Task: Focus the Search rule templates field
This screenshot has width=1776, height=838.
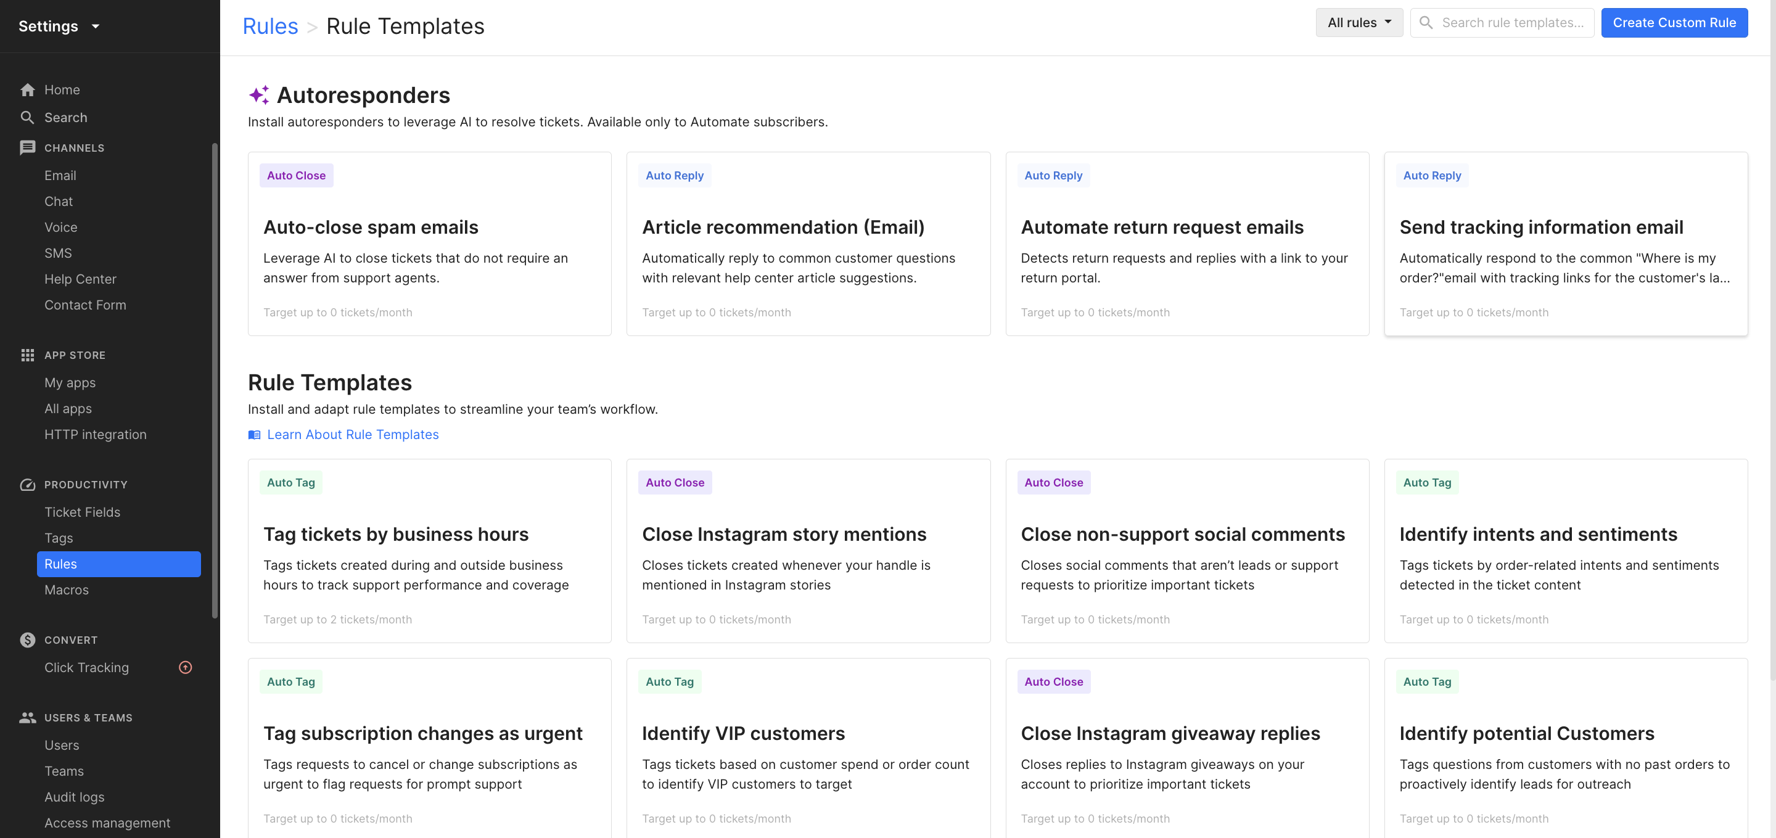Action: click(1502, 23)
